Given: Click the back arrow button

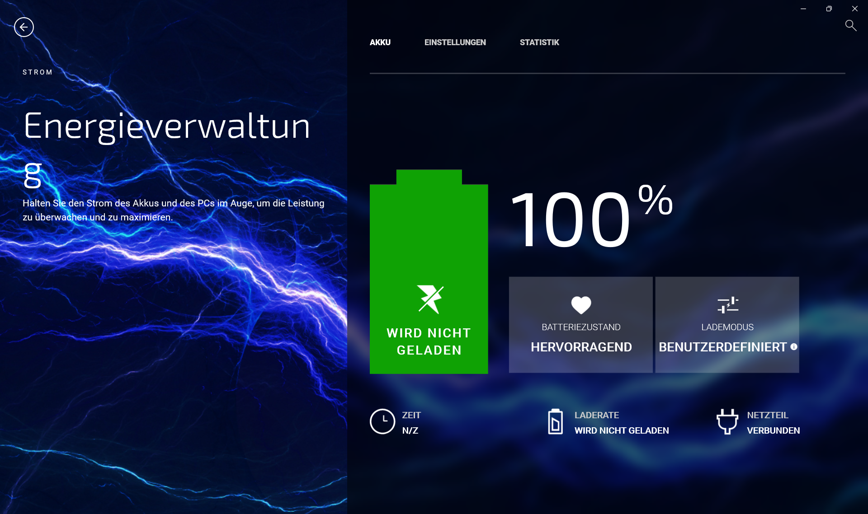Looking at the screenshot, I should pyautogui.click(x=24, y=27).
